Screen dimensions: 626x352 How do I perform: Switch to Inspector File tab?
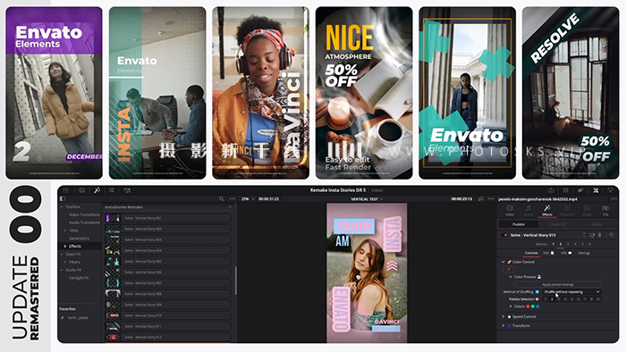tap(605, 211)
